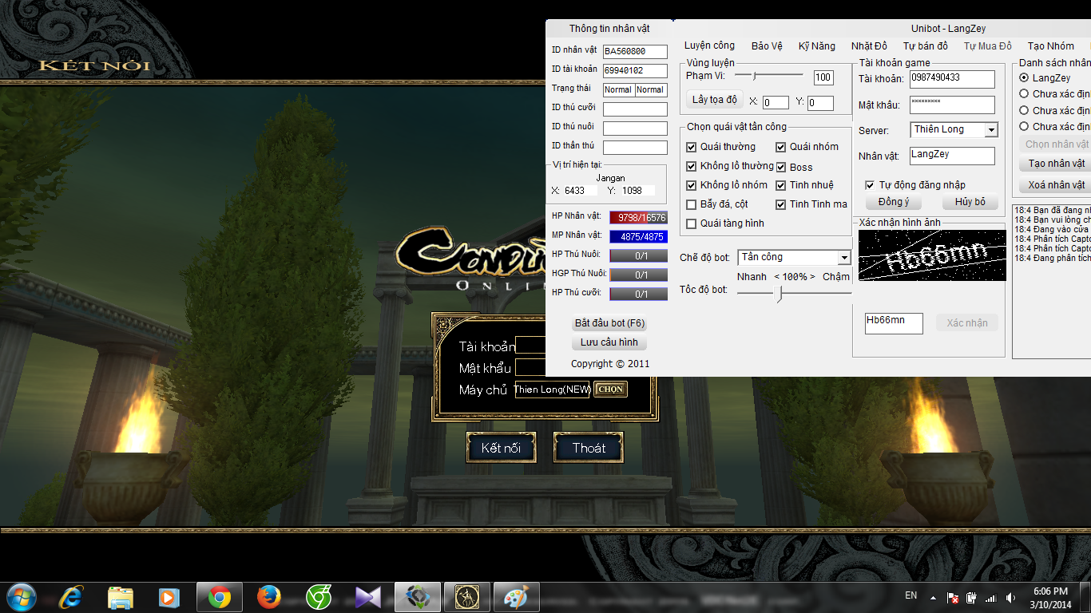Screen dimensions: 1091x613
Task: Open Paint from the taskbar
Action: pyautogui.click(x=517, y=596)
